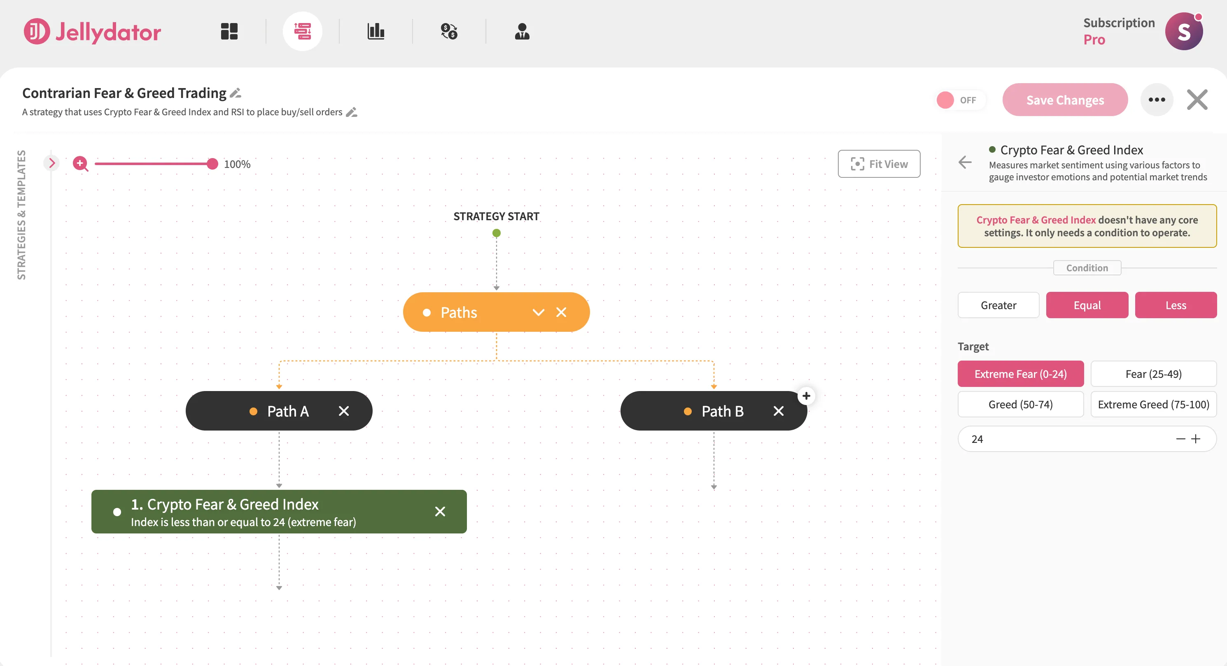Toggle the Greater condition
Viewport: 1227px width, 666px height.
(998, 305)
